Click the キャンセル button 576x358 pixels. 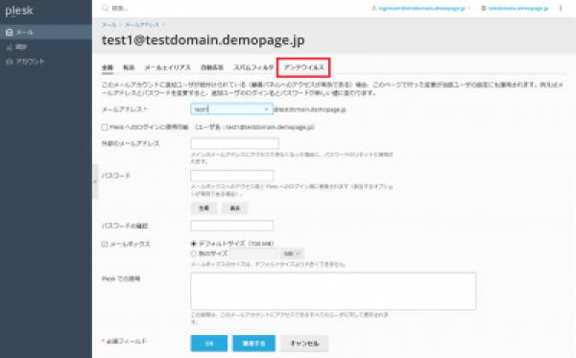[304, 344]
